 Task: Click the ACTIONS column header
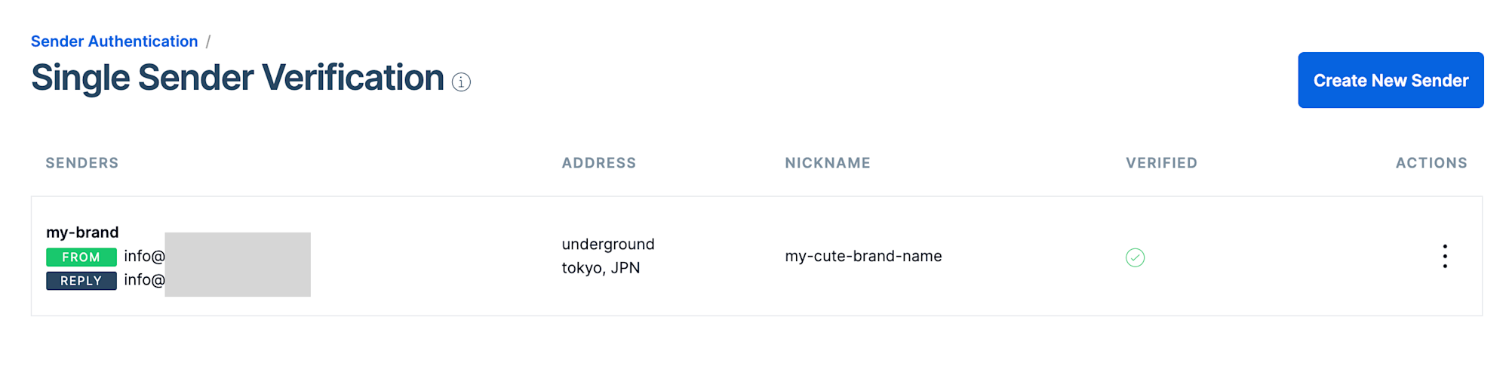(1431, 163)
